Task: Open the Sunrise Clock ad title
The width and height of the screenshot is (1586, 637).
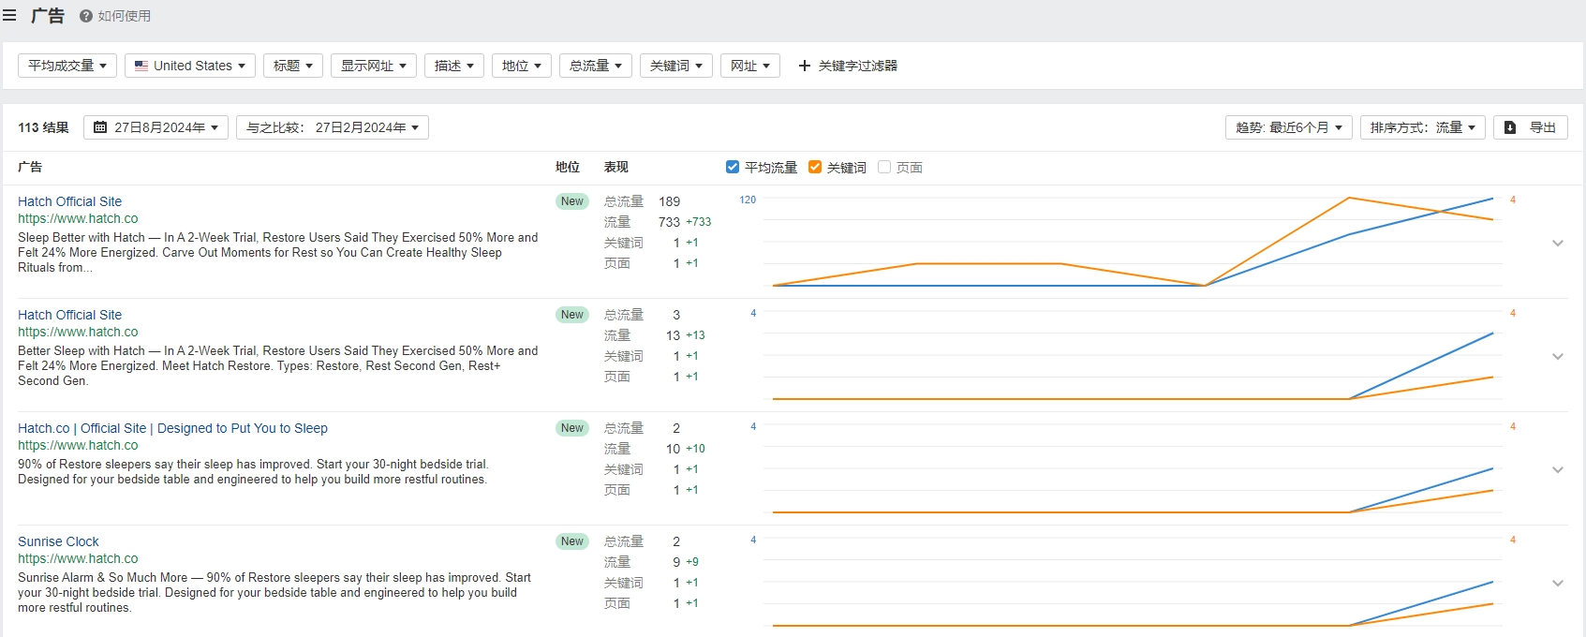Action: 58,541
